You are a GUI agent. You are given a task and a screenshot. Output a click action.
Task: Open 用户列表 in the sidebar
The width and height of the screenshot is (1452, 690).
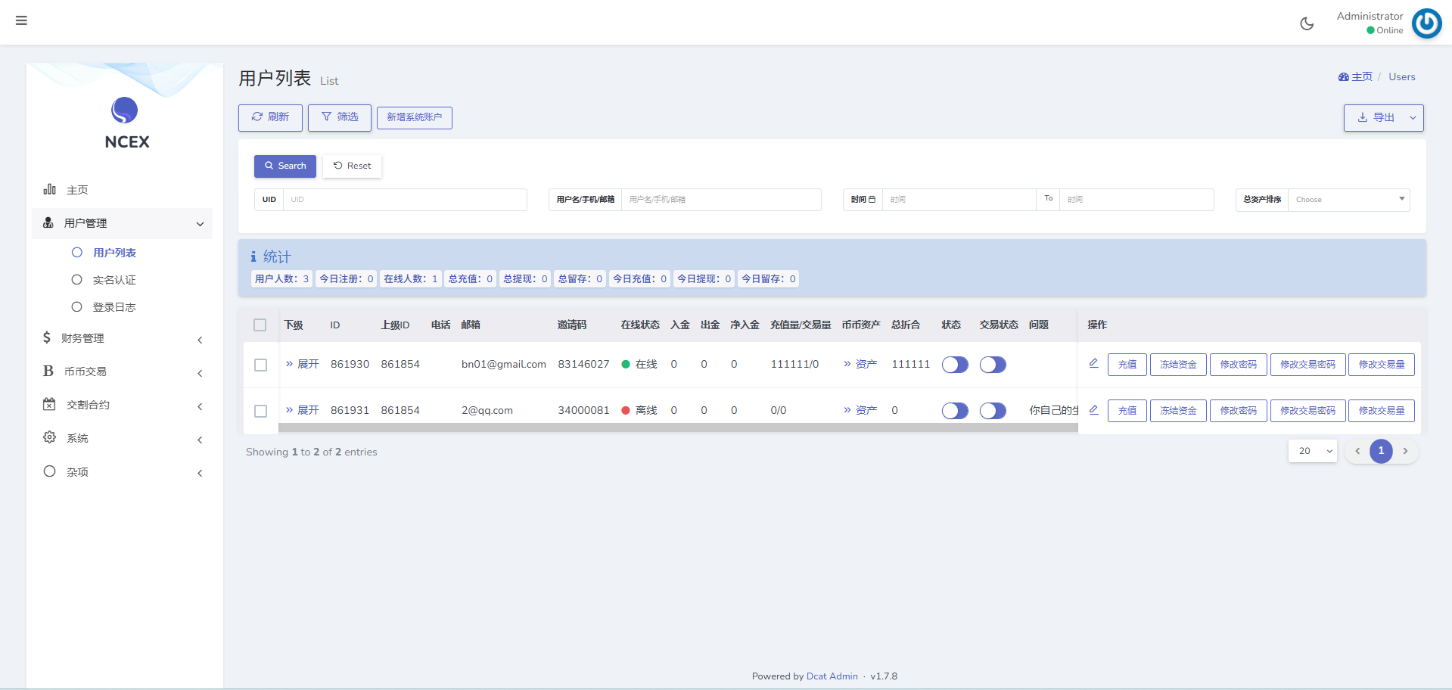tap(114, 253)
